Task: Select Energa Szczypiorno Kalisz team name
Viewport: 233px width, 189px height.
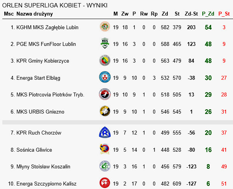Action: pyautogui.click(x=46, y=183)
